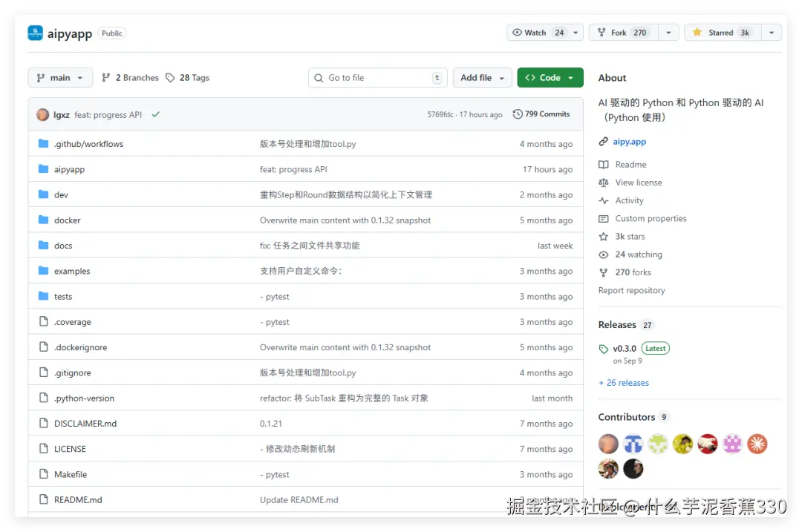Click the Fork button
This screenshot has width=802, height=532.
click(624, 33)
